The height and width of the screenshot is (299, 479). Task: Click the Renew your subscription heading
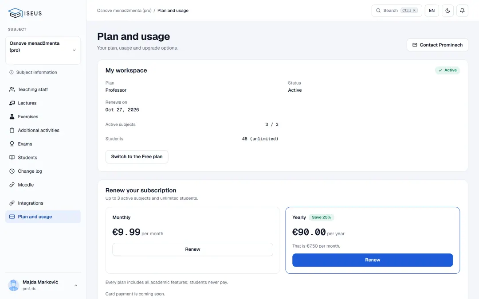[x=141, y=190]
